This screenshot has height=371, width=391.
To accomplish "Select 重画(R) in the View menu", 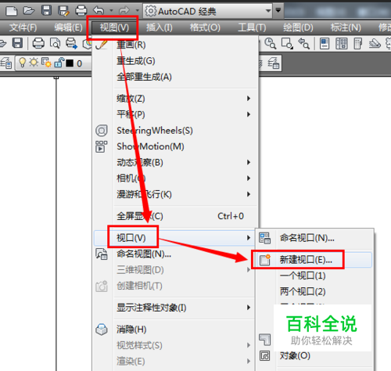I will tap(175, 45).
